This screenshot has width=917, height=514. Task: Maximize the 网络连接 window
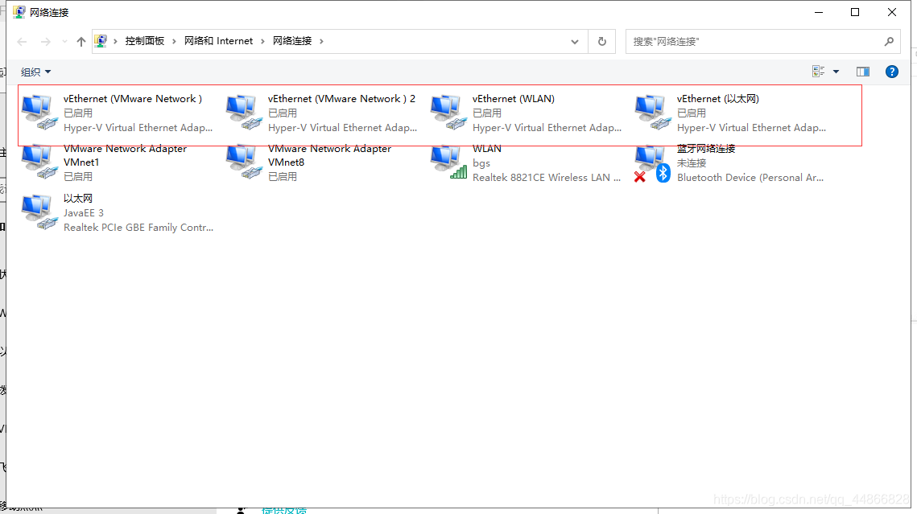pyautogui.click(x=855, y=12)
